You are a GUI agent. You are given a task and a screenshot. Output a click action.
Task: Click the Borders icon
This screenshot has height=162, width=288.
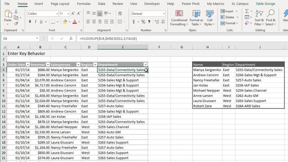(53, 22)
